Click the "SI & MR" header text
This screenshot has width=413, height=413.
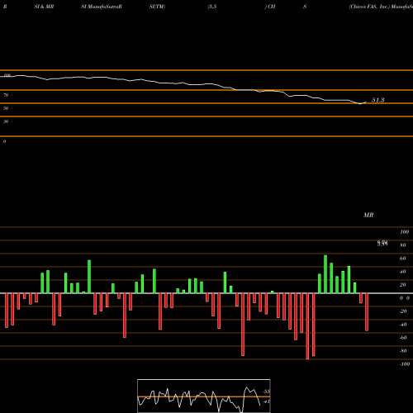click(x=44, y=7)
